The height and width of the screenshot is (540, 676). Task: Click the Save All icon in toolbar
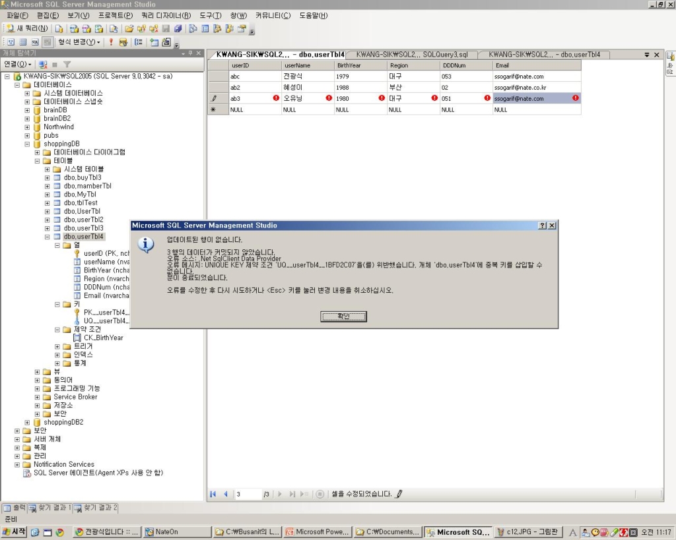click(178, 28)
